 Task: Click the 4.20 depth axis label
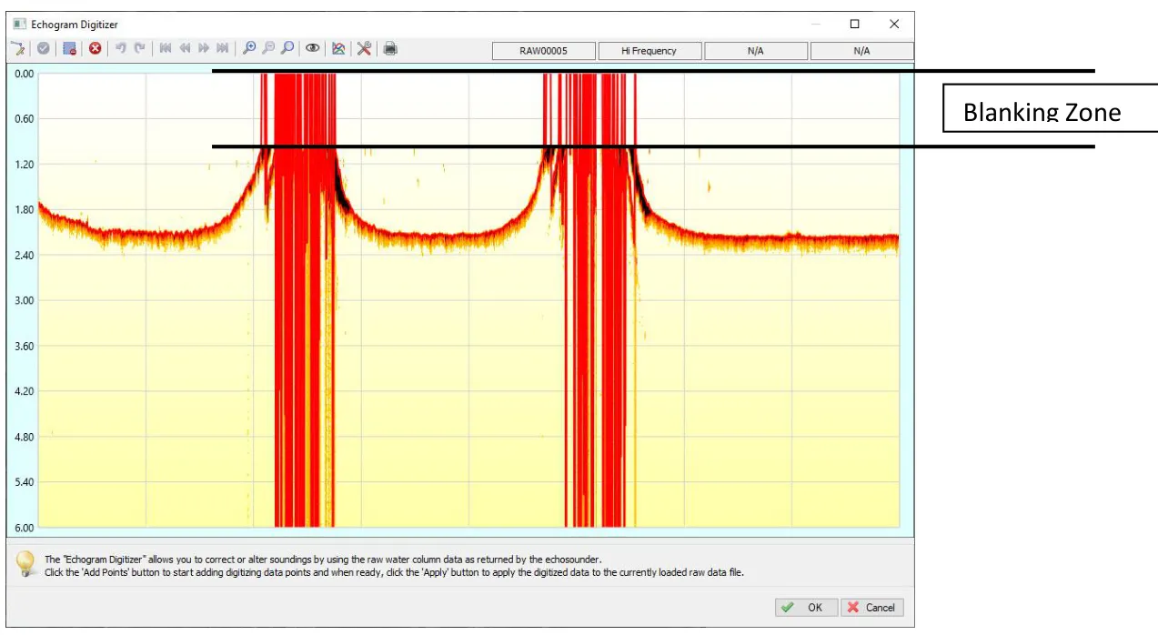[x=24, y=391]
